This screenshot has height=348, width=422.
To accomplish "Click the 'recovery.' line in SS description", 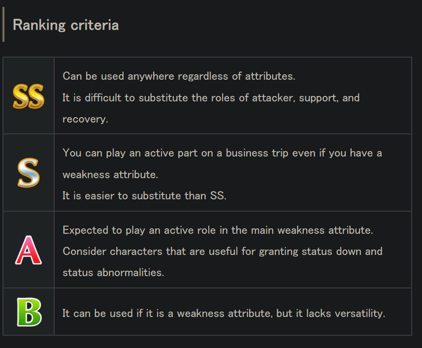I will [85, 119].
